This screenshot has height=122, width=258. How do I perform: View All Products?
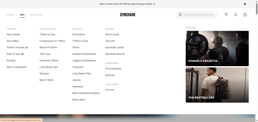click(79, 35)
